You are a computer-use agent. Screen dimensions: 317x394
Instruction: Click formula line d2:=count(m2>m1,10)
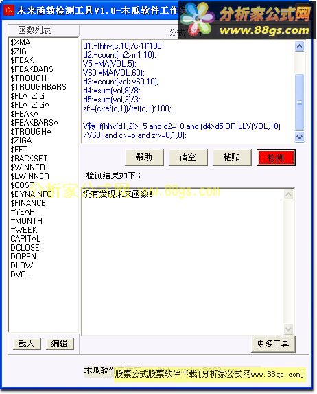click(119, 55)
